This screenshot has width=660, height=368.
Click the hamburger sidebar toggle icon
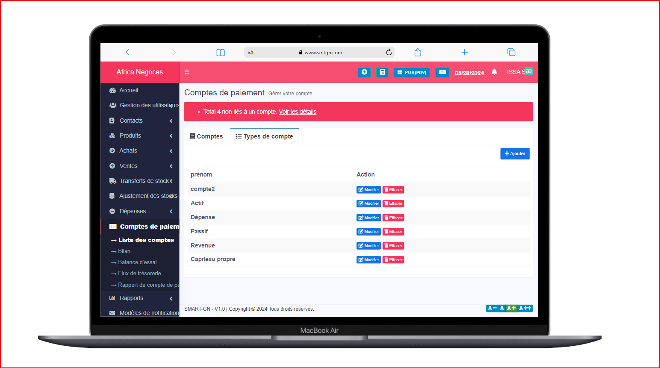[187, 72]
